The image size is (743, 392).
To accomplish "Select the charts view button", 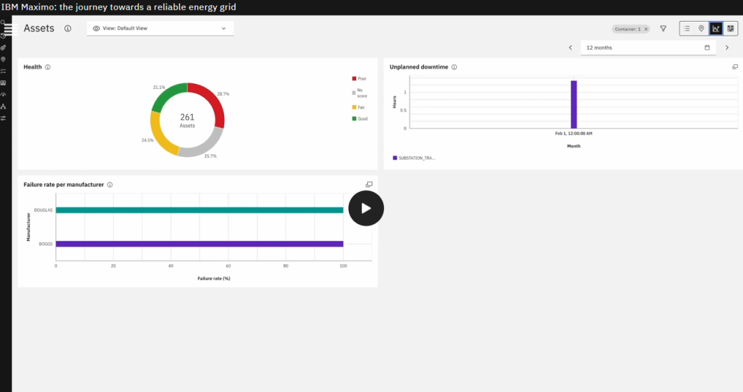I will point(716,29).
